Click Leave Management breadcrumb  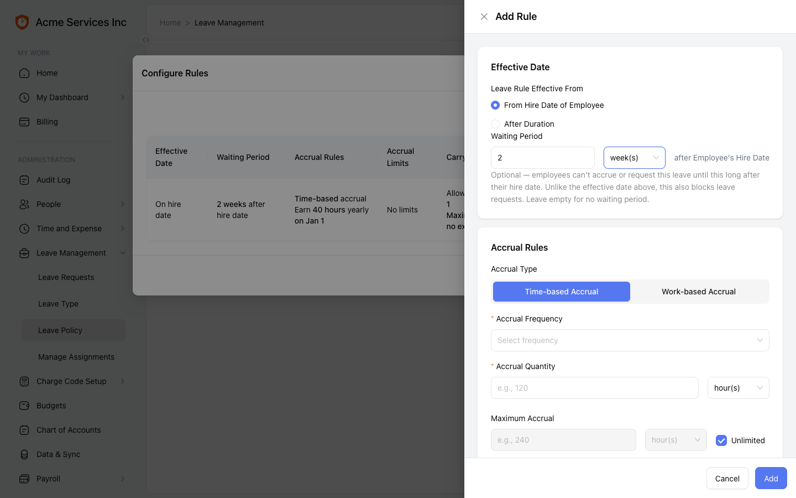pos(229,23)
